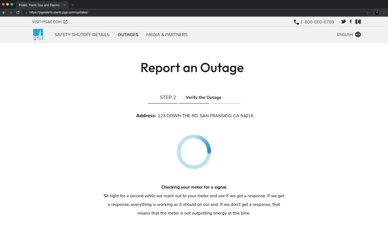The width and height of the screenshot is (388, 231).
Task: Click the third gray step progress bar
Action: (x=225, y=103)
